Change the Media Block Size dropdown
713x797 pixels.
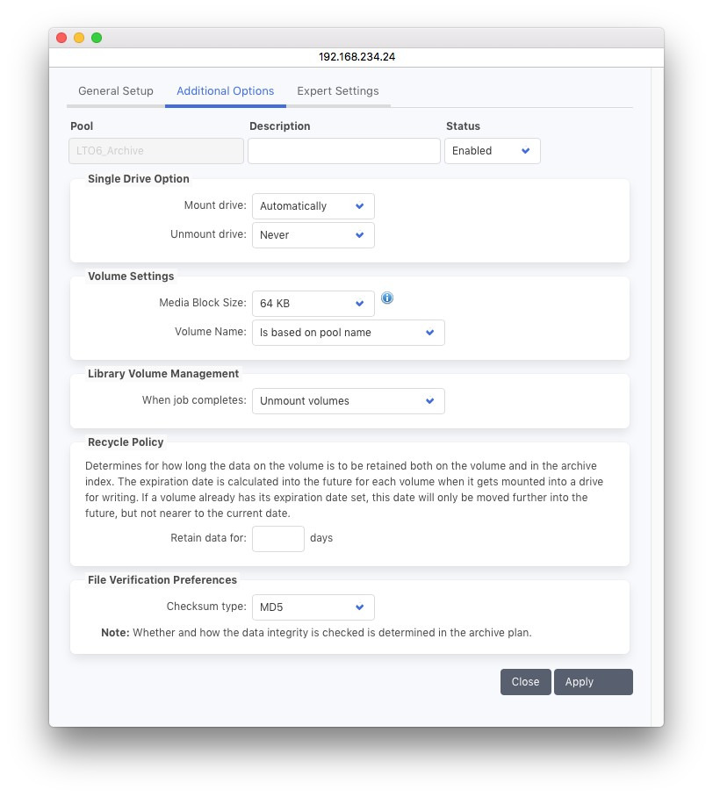(x=313, y=304)
